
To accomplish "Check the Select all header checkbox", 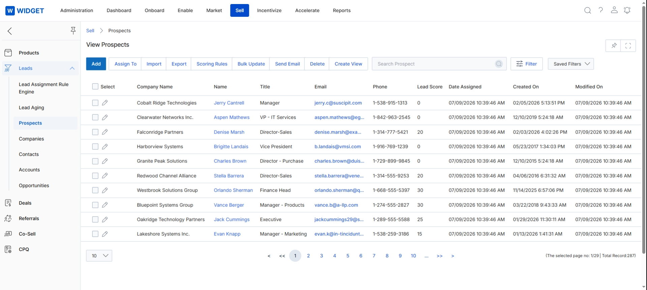I will [95, 86].
